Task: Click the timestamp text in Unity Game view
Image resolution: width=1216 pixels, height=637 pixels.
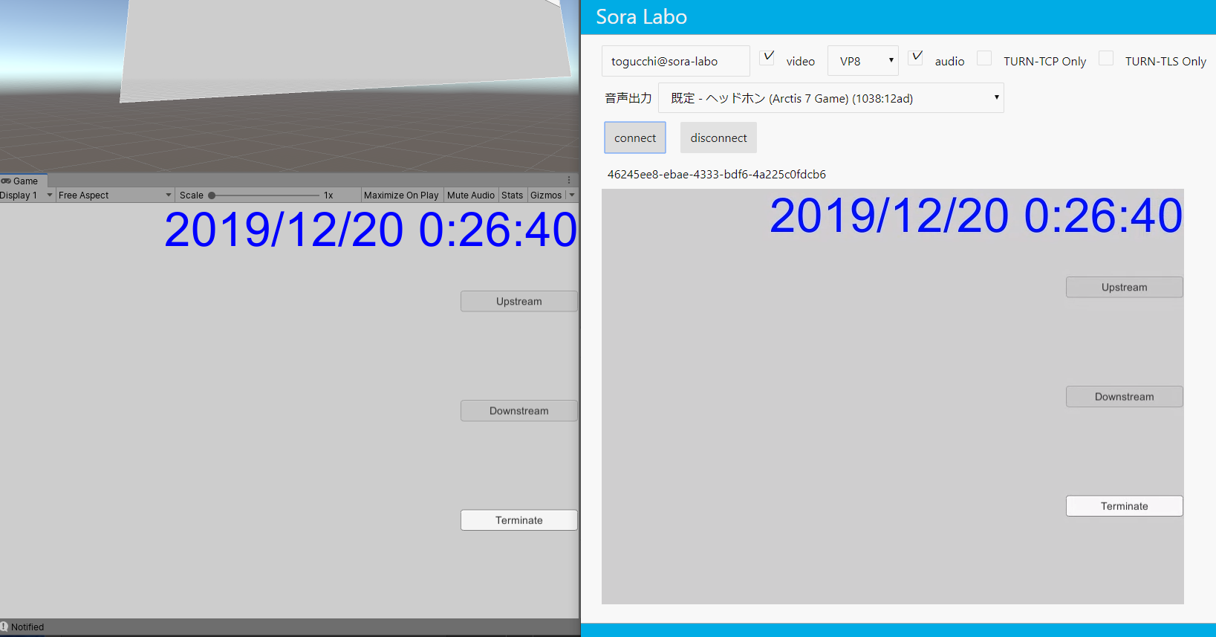Action: [371, 229]
